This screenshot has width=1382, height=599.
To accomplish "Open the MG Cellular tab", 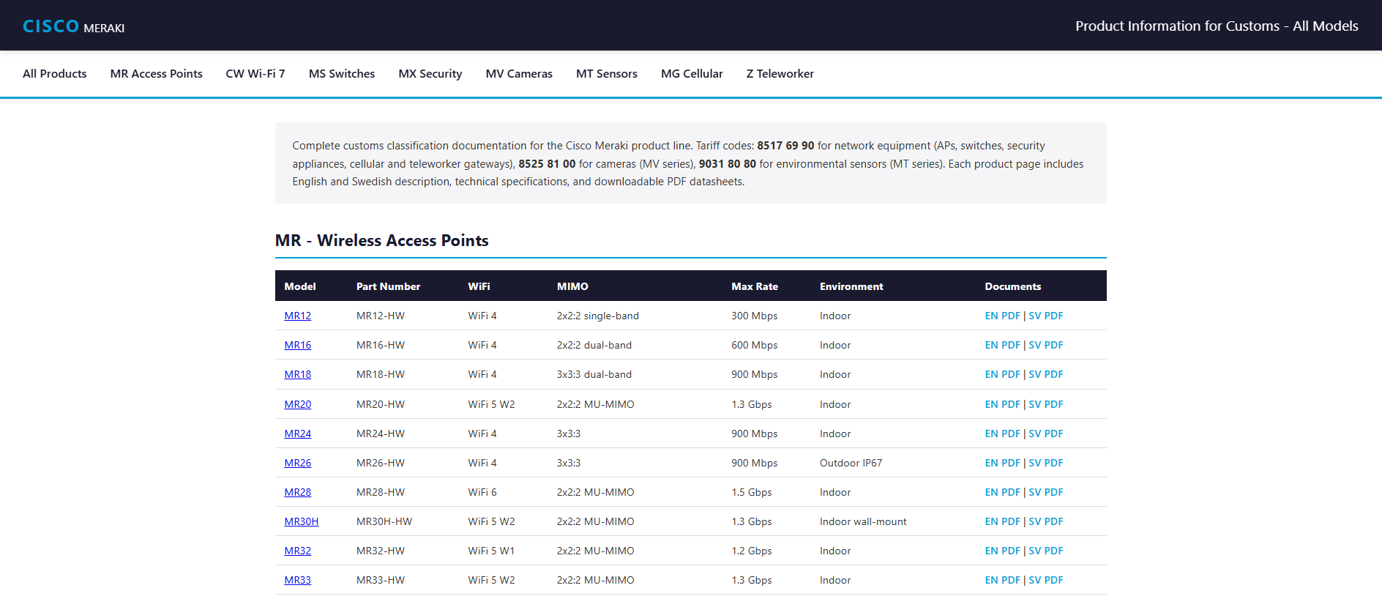I will point(692,73).
